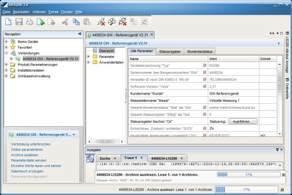Click the Verbindungen network icon

coord(13,53)
